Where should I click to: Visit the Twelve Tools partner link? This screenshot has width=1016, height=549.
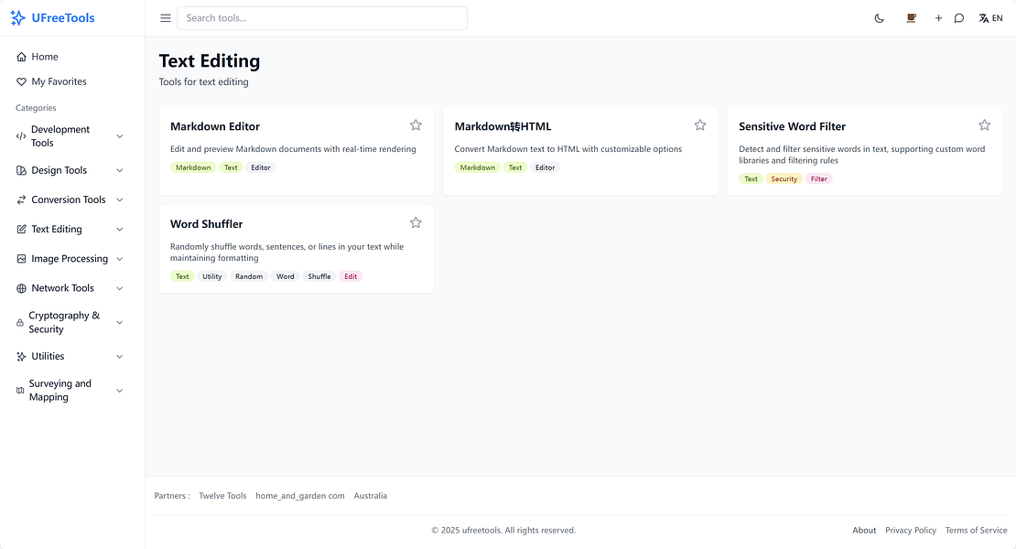click(x=222, y=495)
